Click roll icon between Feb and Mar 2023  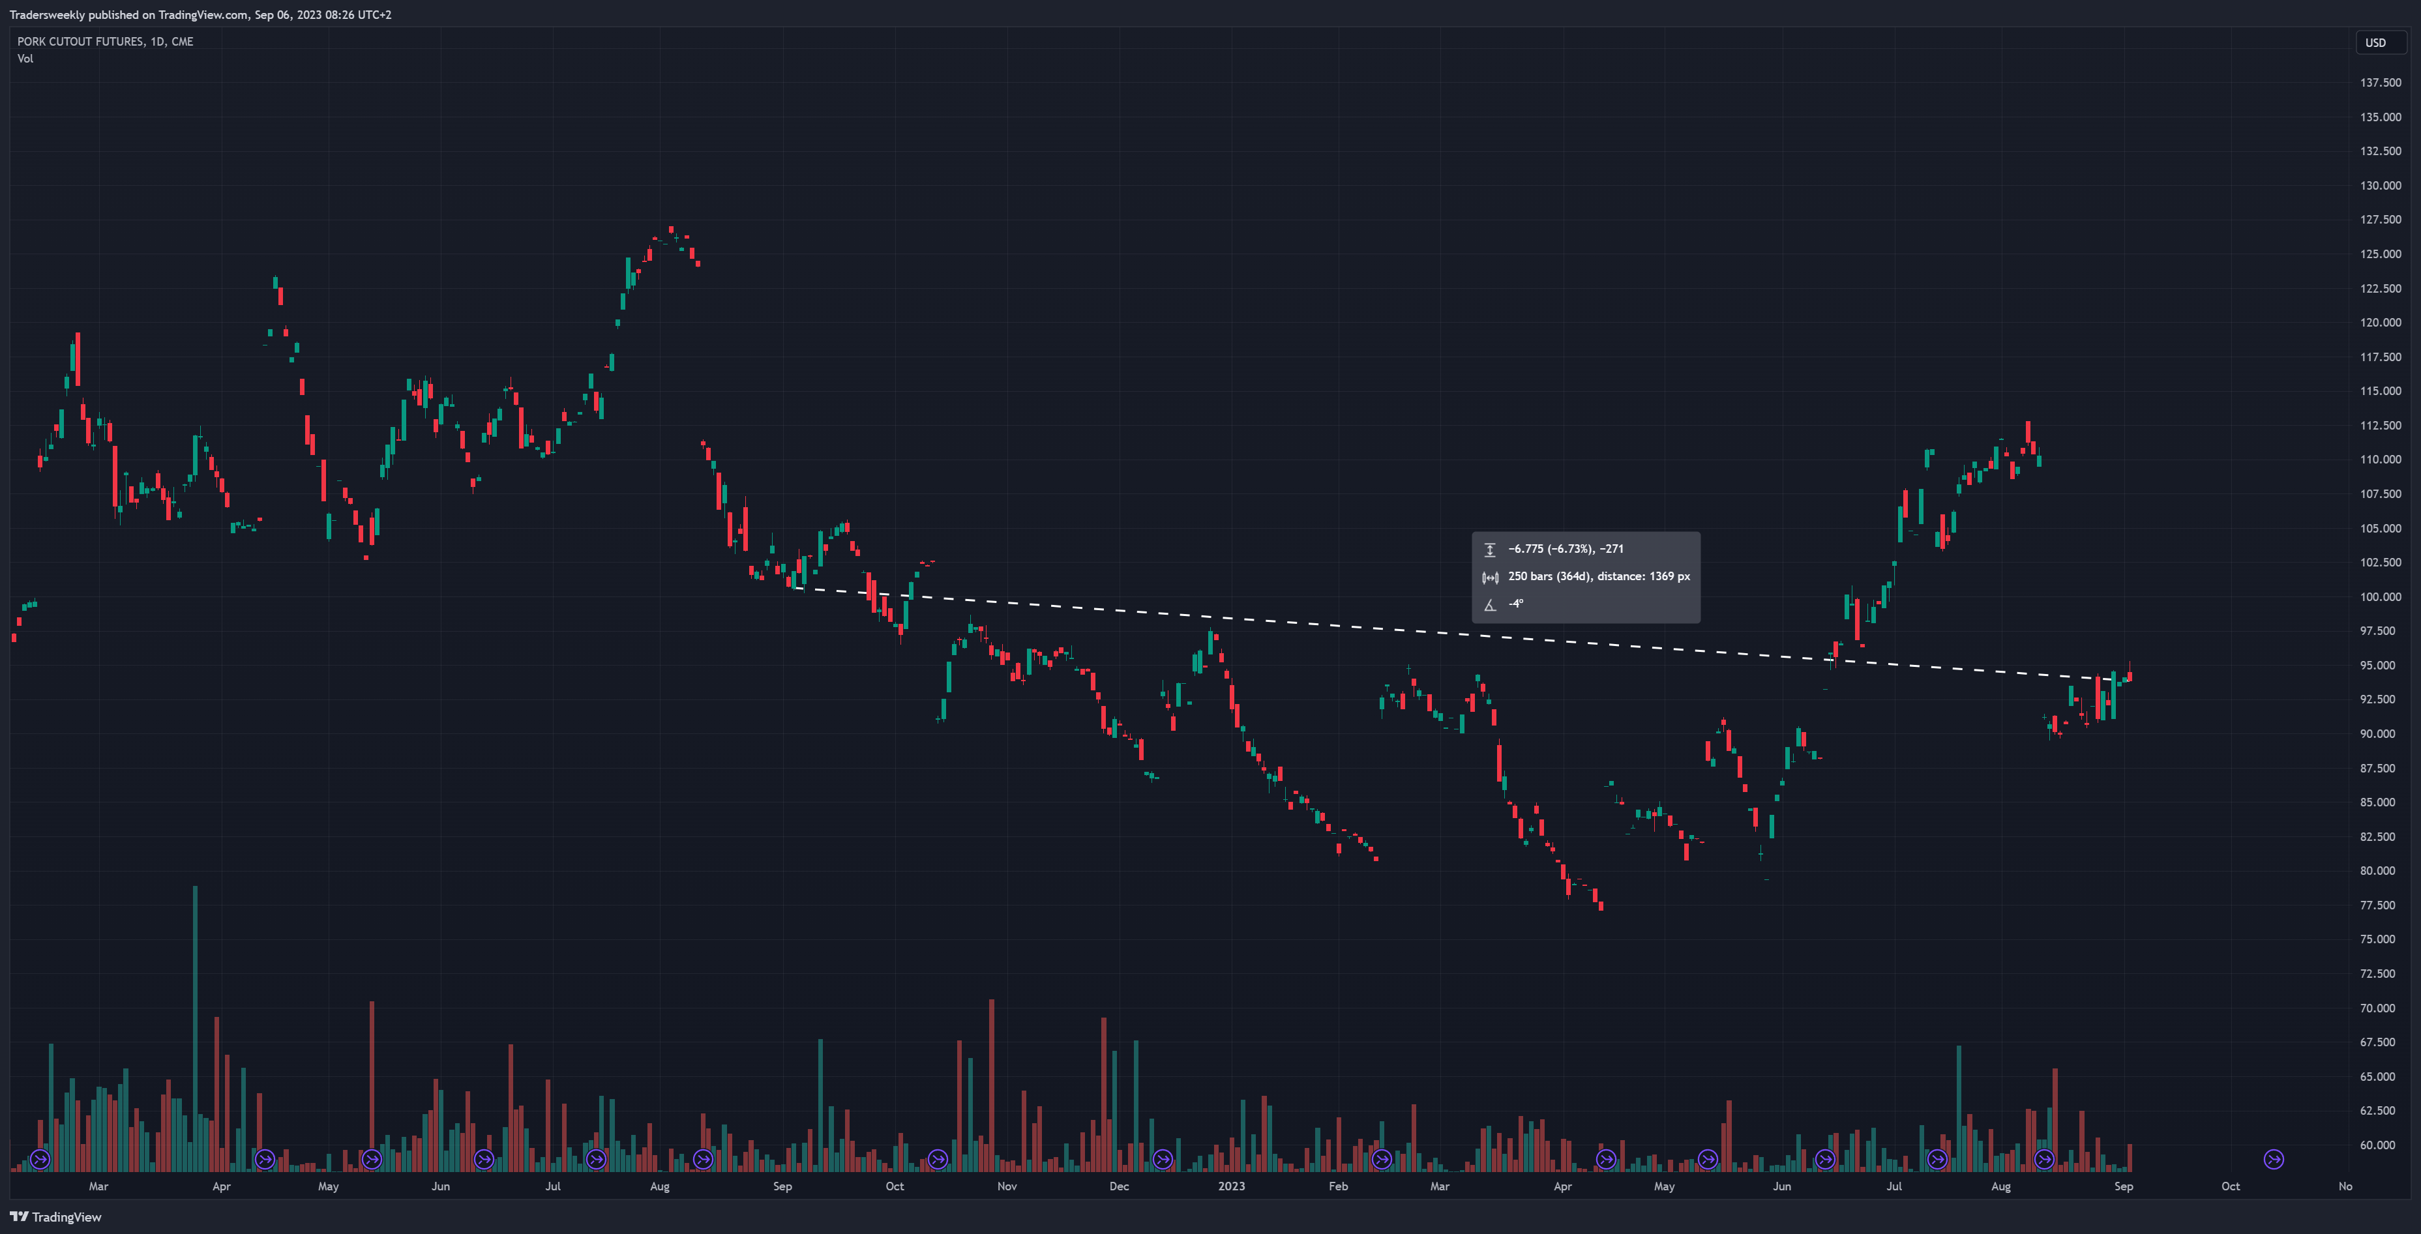tap(1382, 1159)
